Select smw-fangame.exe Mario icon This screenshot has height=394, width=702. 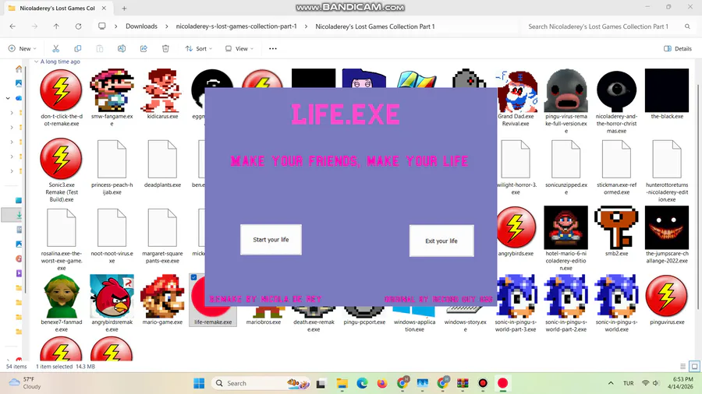click(x=112, y=90)
